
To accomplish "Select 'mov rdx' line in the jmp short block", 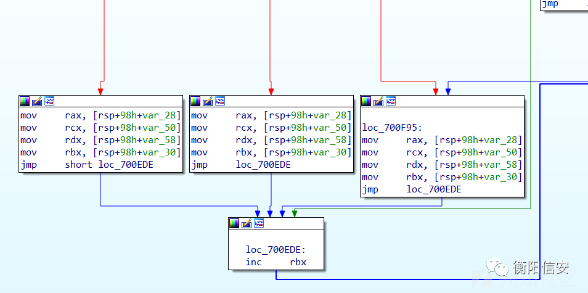I will coord(101,140).
